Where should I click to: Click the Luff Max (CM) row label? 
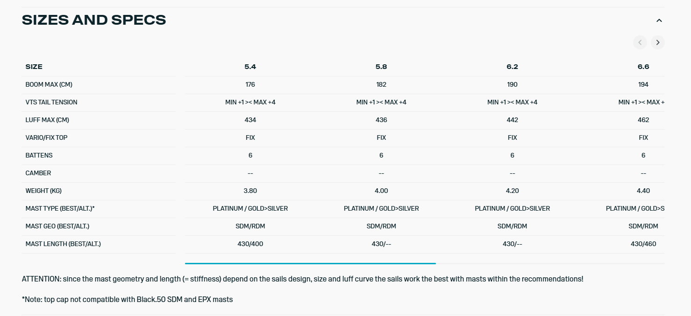click(47, 120)
